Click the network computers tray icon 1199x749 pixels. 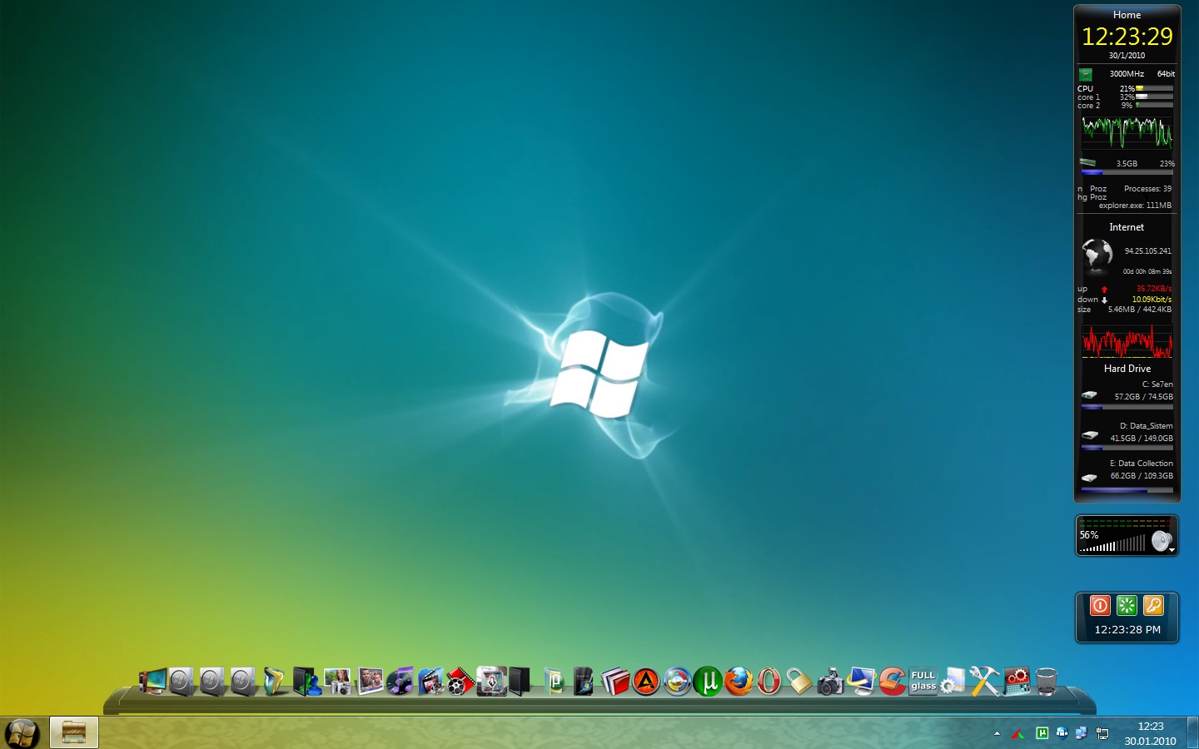[1082, 733]
